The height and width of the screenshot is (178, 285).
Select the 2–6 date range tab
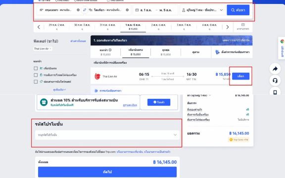point(158,27)
